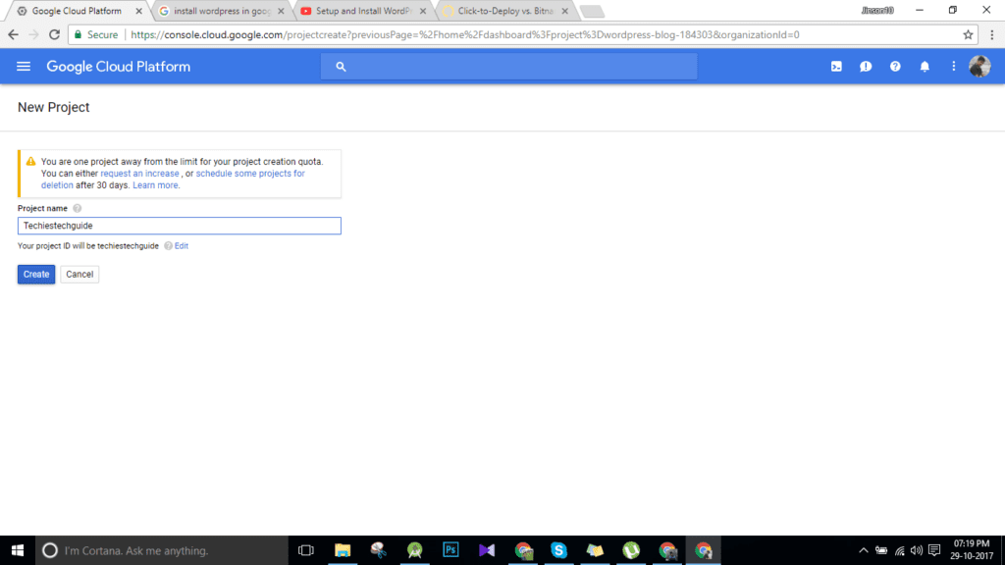Show hidden system tray icons

pyautogui.click(x=864, y=550)
